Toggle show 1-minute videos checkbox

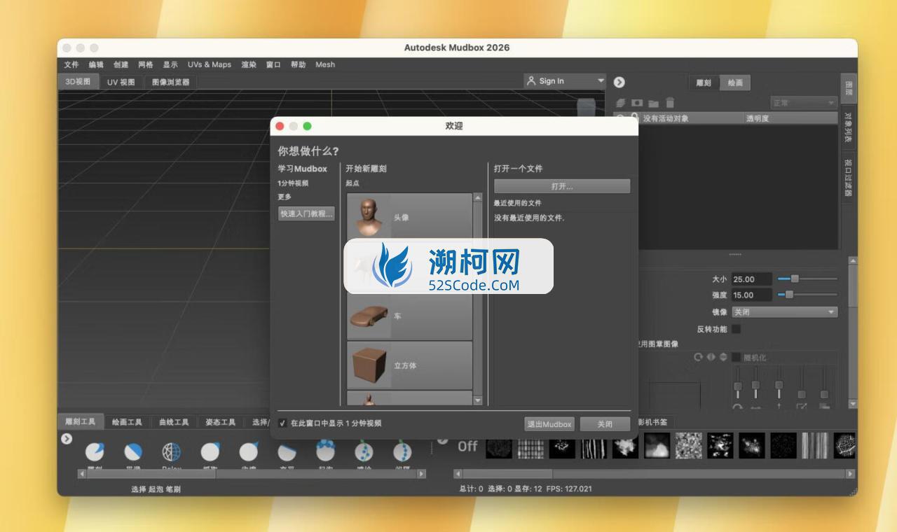[282, 423]
